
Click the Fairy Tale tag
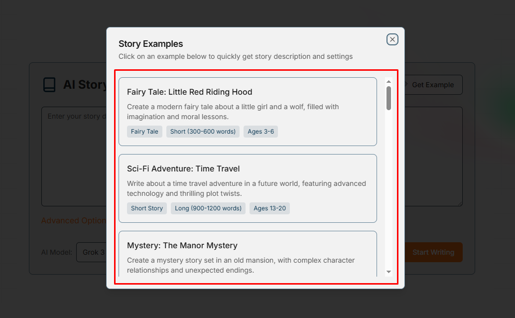point(144,132)
